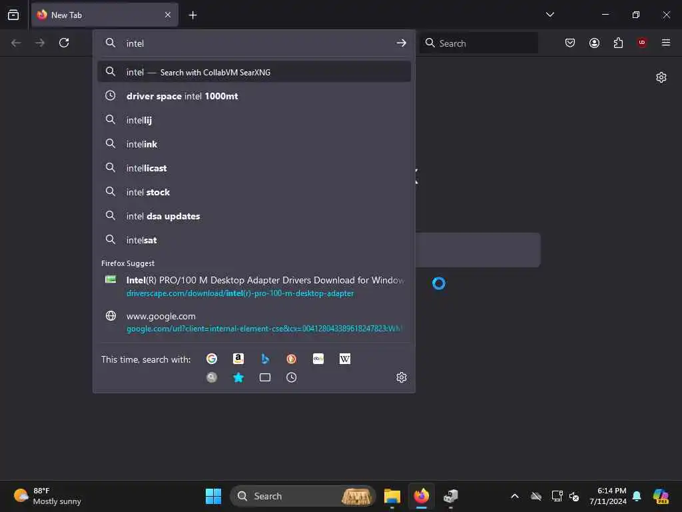Search this time with Amazon
The height and width of the screenshot is (512, 682).
tap(238, 359)
